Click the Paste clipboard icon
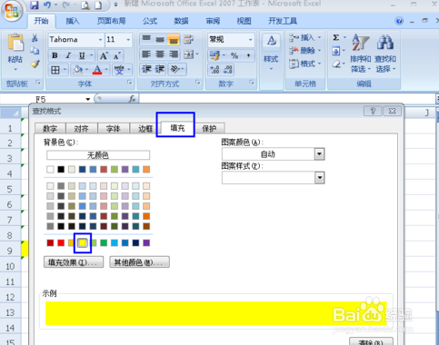The height and width of the screenshot is (345, 439). 15,42
